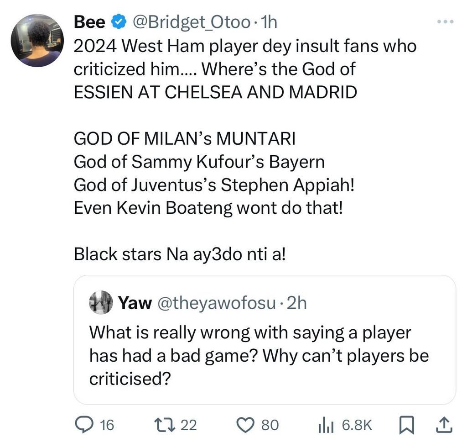Open Yaw's small avatar in quoted tweet
467x448 pixels.
click(100, 302)
